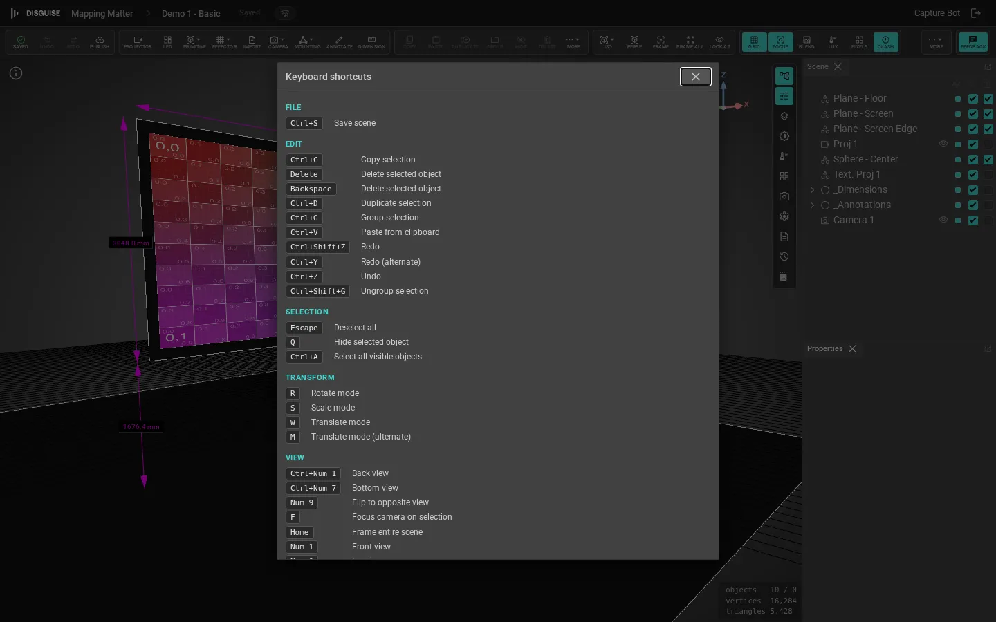
Task: Toggle the Focus display button
Action: point(780,42)
